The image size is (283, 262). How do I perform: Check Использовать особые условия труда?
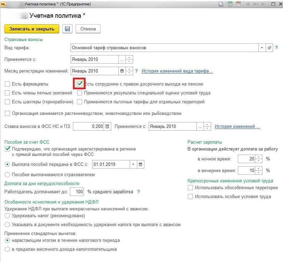click(190, 196)
